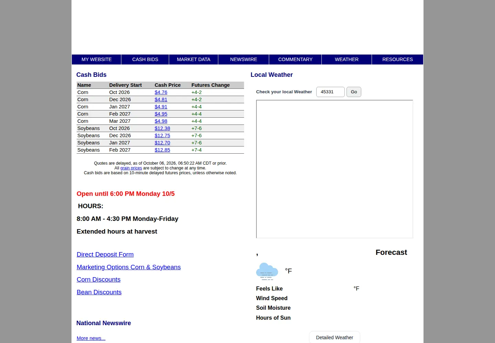Open the MARKET DATA menu
This screenshot has width=495, height=343.
pyautogui.click(x=194, y=59)
